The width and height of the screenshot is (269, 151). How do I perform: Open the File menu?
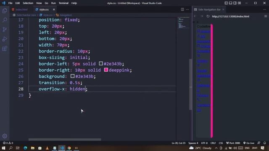click(x=10, y=3)
